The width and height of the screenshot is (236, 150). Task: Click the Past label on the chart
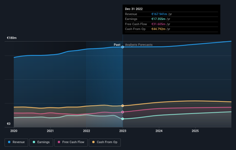117,45
